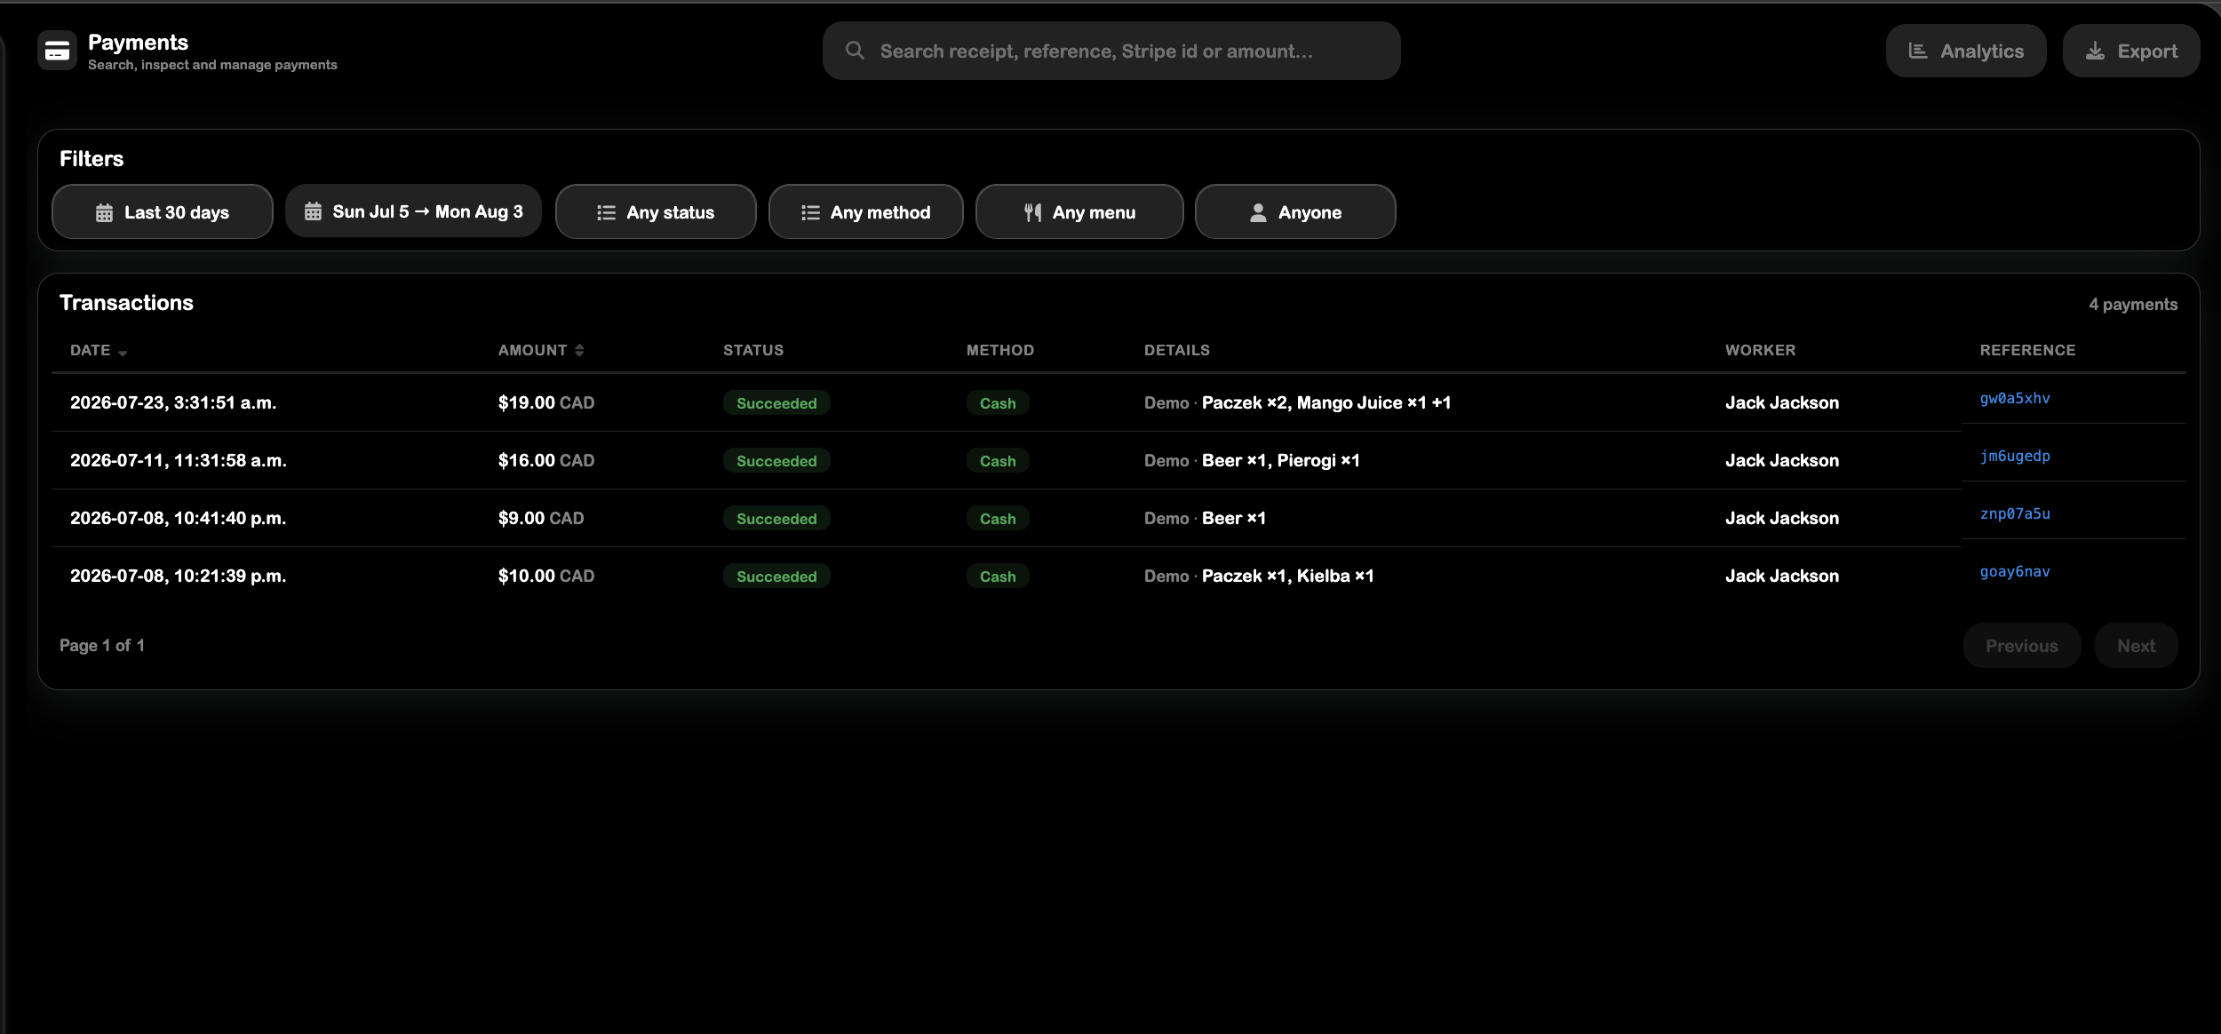Open the Anyone worker filter dropdown
2221x1034 pixels.
(x=1295, y=211)
